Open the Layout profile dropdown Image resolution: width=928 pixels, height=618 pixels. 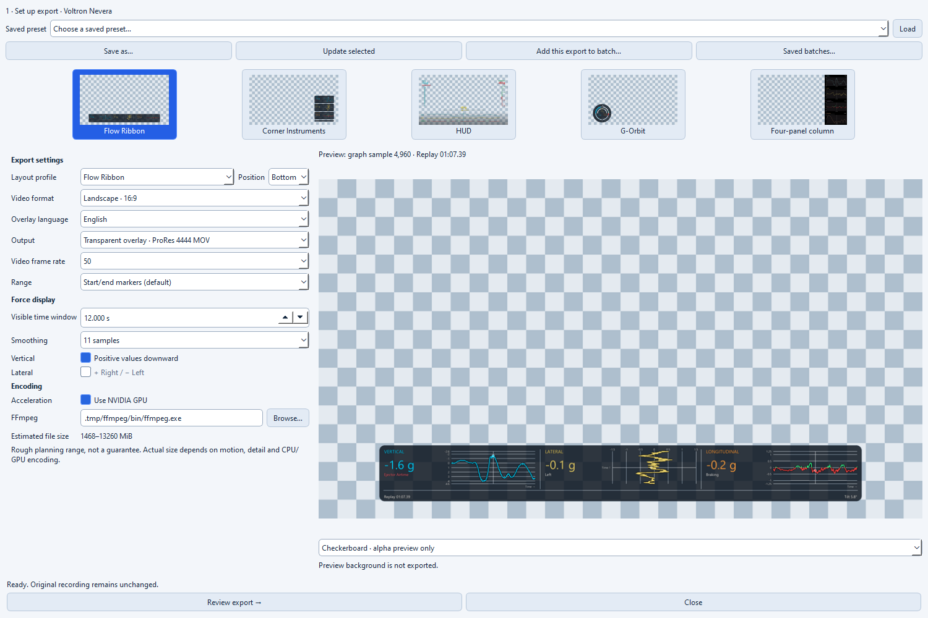[157, 177]
